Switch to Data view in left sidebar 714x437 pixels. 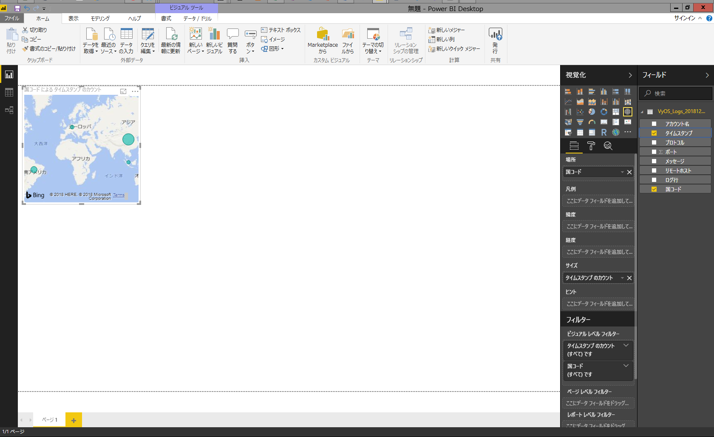coord(9,93)
